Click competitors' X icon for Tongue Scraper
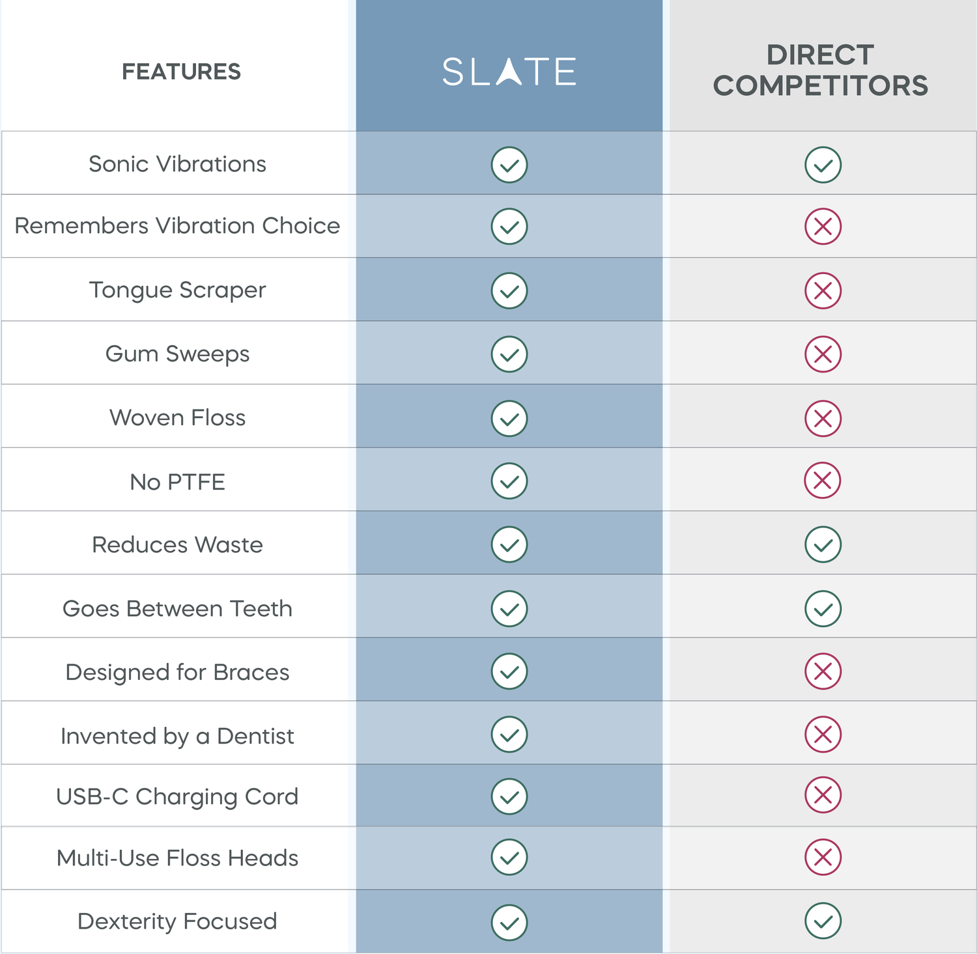Screen dimensions: 977x954 pyautogui.click(x=823, y=290)
